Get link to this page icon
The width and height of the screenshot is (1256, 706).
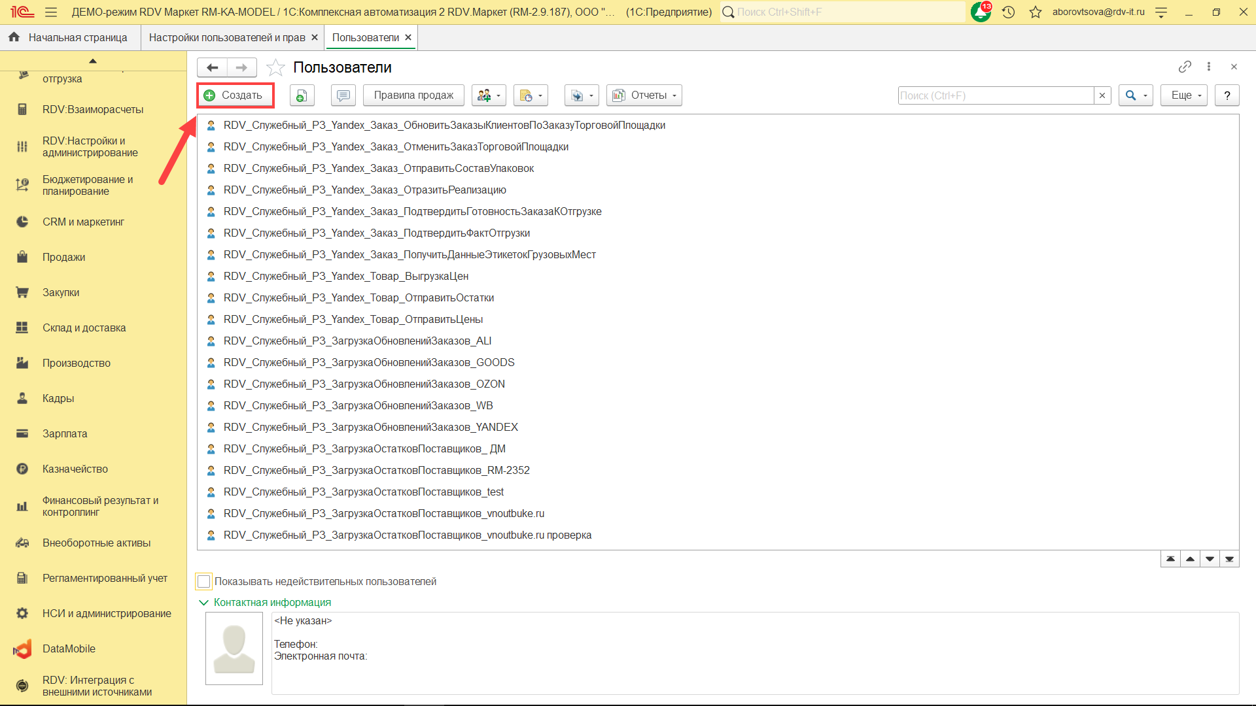click(1184, 67)
